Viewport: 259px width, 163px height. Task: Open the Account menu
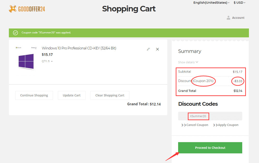(238, 18)
